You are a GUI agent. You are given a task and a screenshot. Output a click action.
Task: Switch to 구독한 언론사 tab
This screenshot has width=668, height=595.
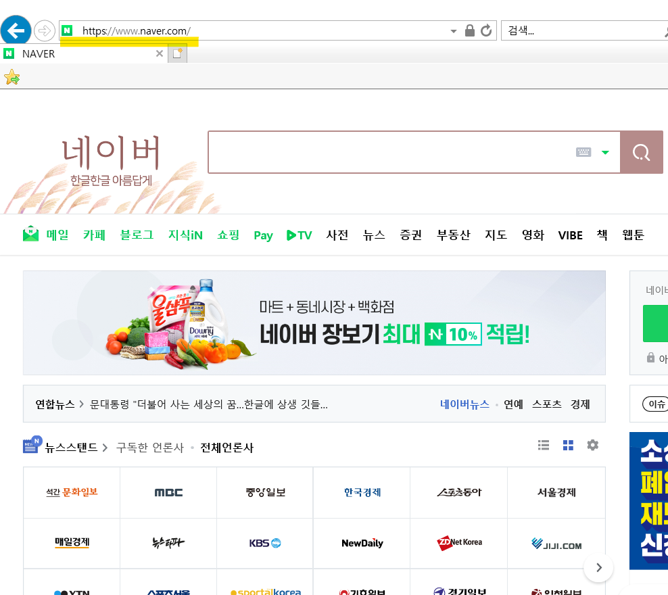[150, 448]
